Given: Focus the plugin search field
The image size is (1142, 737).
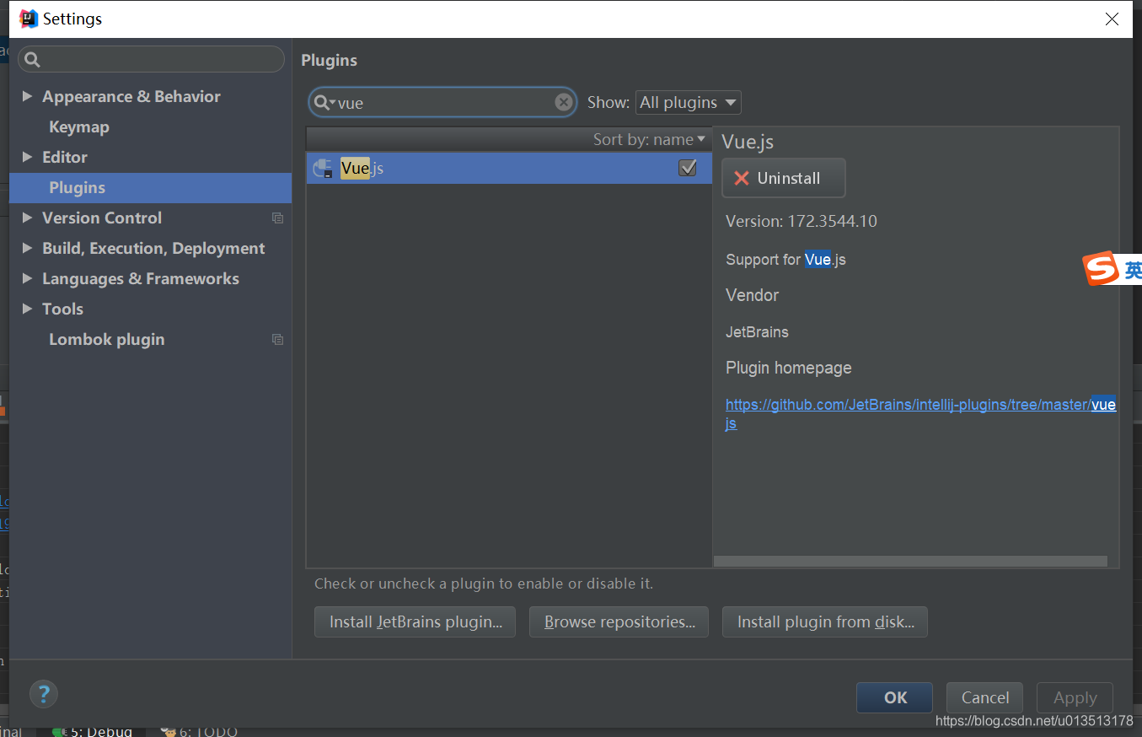Looking at the screenshot, I should tap(444, 103).
